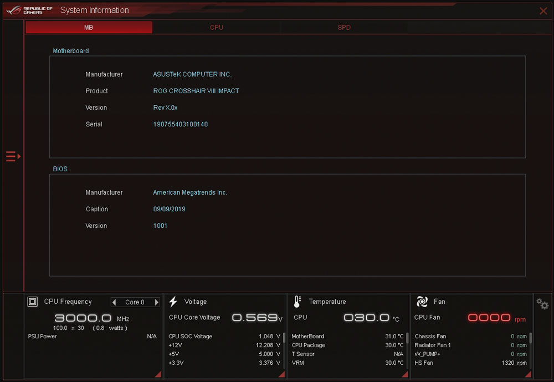Switch to the MB tab

click(x=89, y=27)
